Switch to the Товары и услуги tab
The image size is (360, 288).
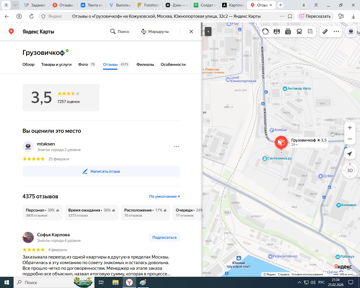[x=57, y=64]
